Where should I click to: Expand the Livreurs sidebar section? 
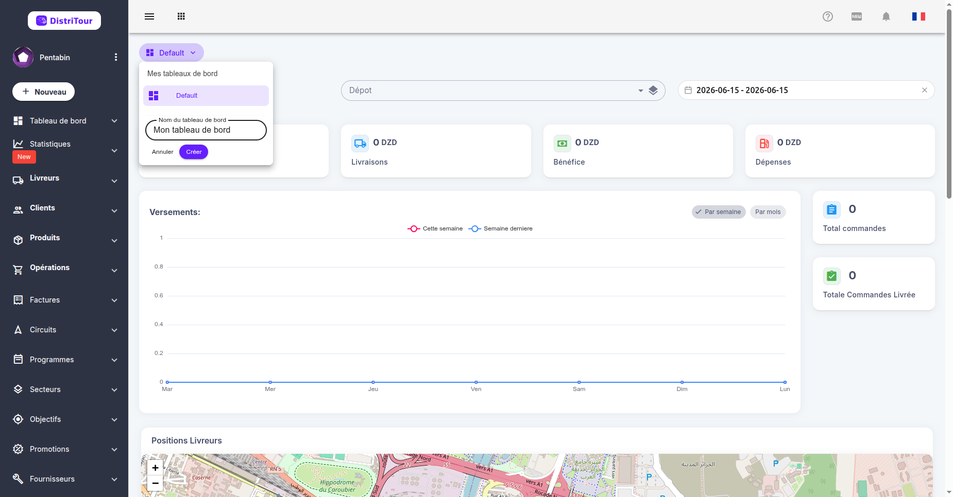(64, 179)
